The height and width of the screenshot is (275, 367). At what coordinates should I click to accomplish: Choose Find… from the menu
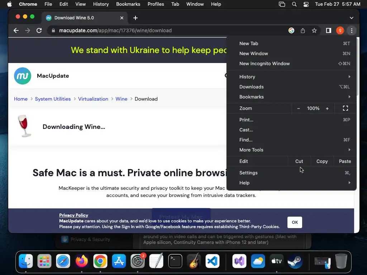[291, 140]
